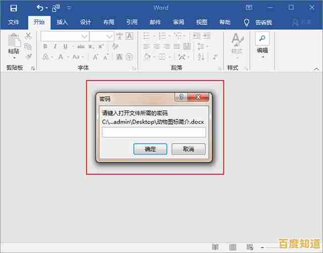Toggle Bold formatting in the font group

click(x=45, y=46)
